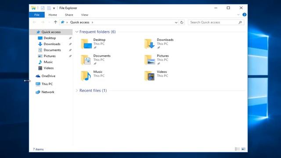281x158 pixels.
Task: Open OneDrive in the navigation pane
Action: (x=48, y=76)
